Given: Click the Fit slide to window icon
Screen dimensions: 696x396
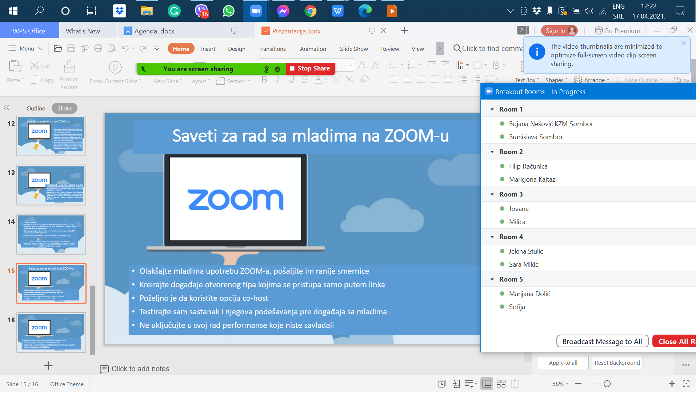Looking at the screenshot, I should [x=686, y=384].
